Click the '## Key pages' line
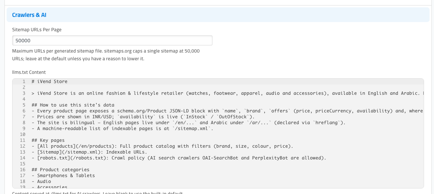The width and height of the screenshot is (434, 194). coord(48,140)
